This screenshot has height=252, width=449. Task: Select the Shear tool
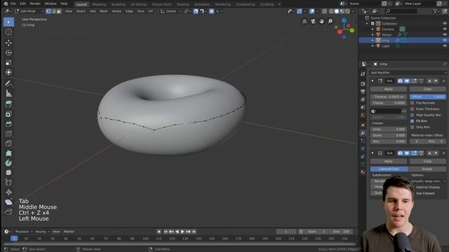coord(8,202)
